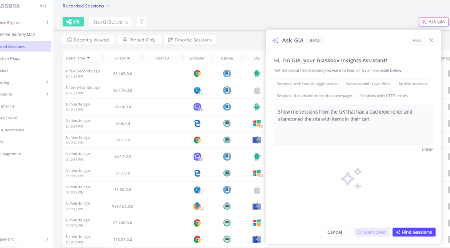This screenshot has height=248, width=450.
Task: Click the mobile device icon in first row
Action: [x=227, y=74]
